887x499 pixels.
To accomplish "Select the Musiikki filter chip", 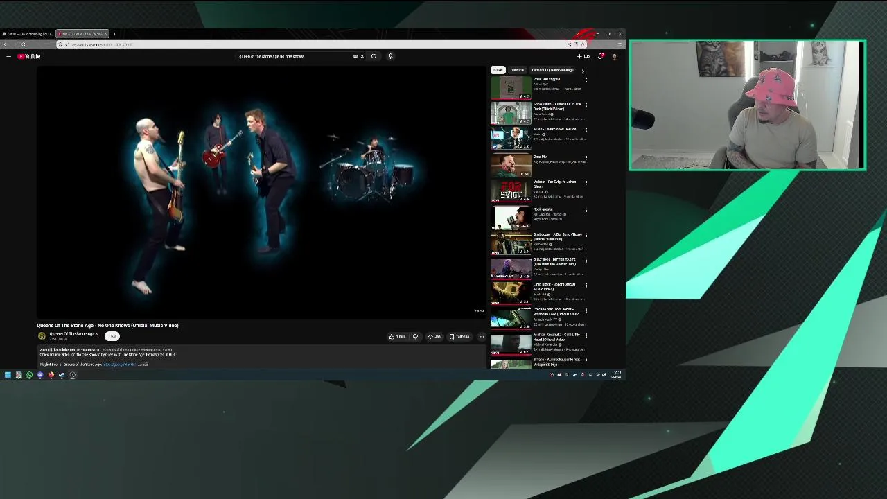I will point(517,70).
